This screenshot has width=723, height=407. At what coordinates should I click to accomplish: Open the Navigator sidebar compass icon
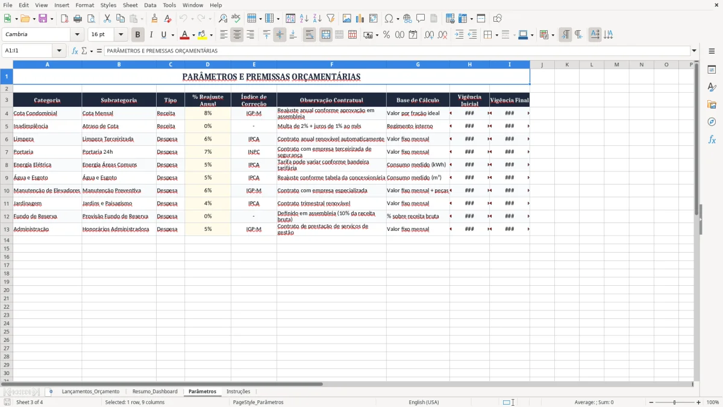click(x=712, y=122)
